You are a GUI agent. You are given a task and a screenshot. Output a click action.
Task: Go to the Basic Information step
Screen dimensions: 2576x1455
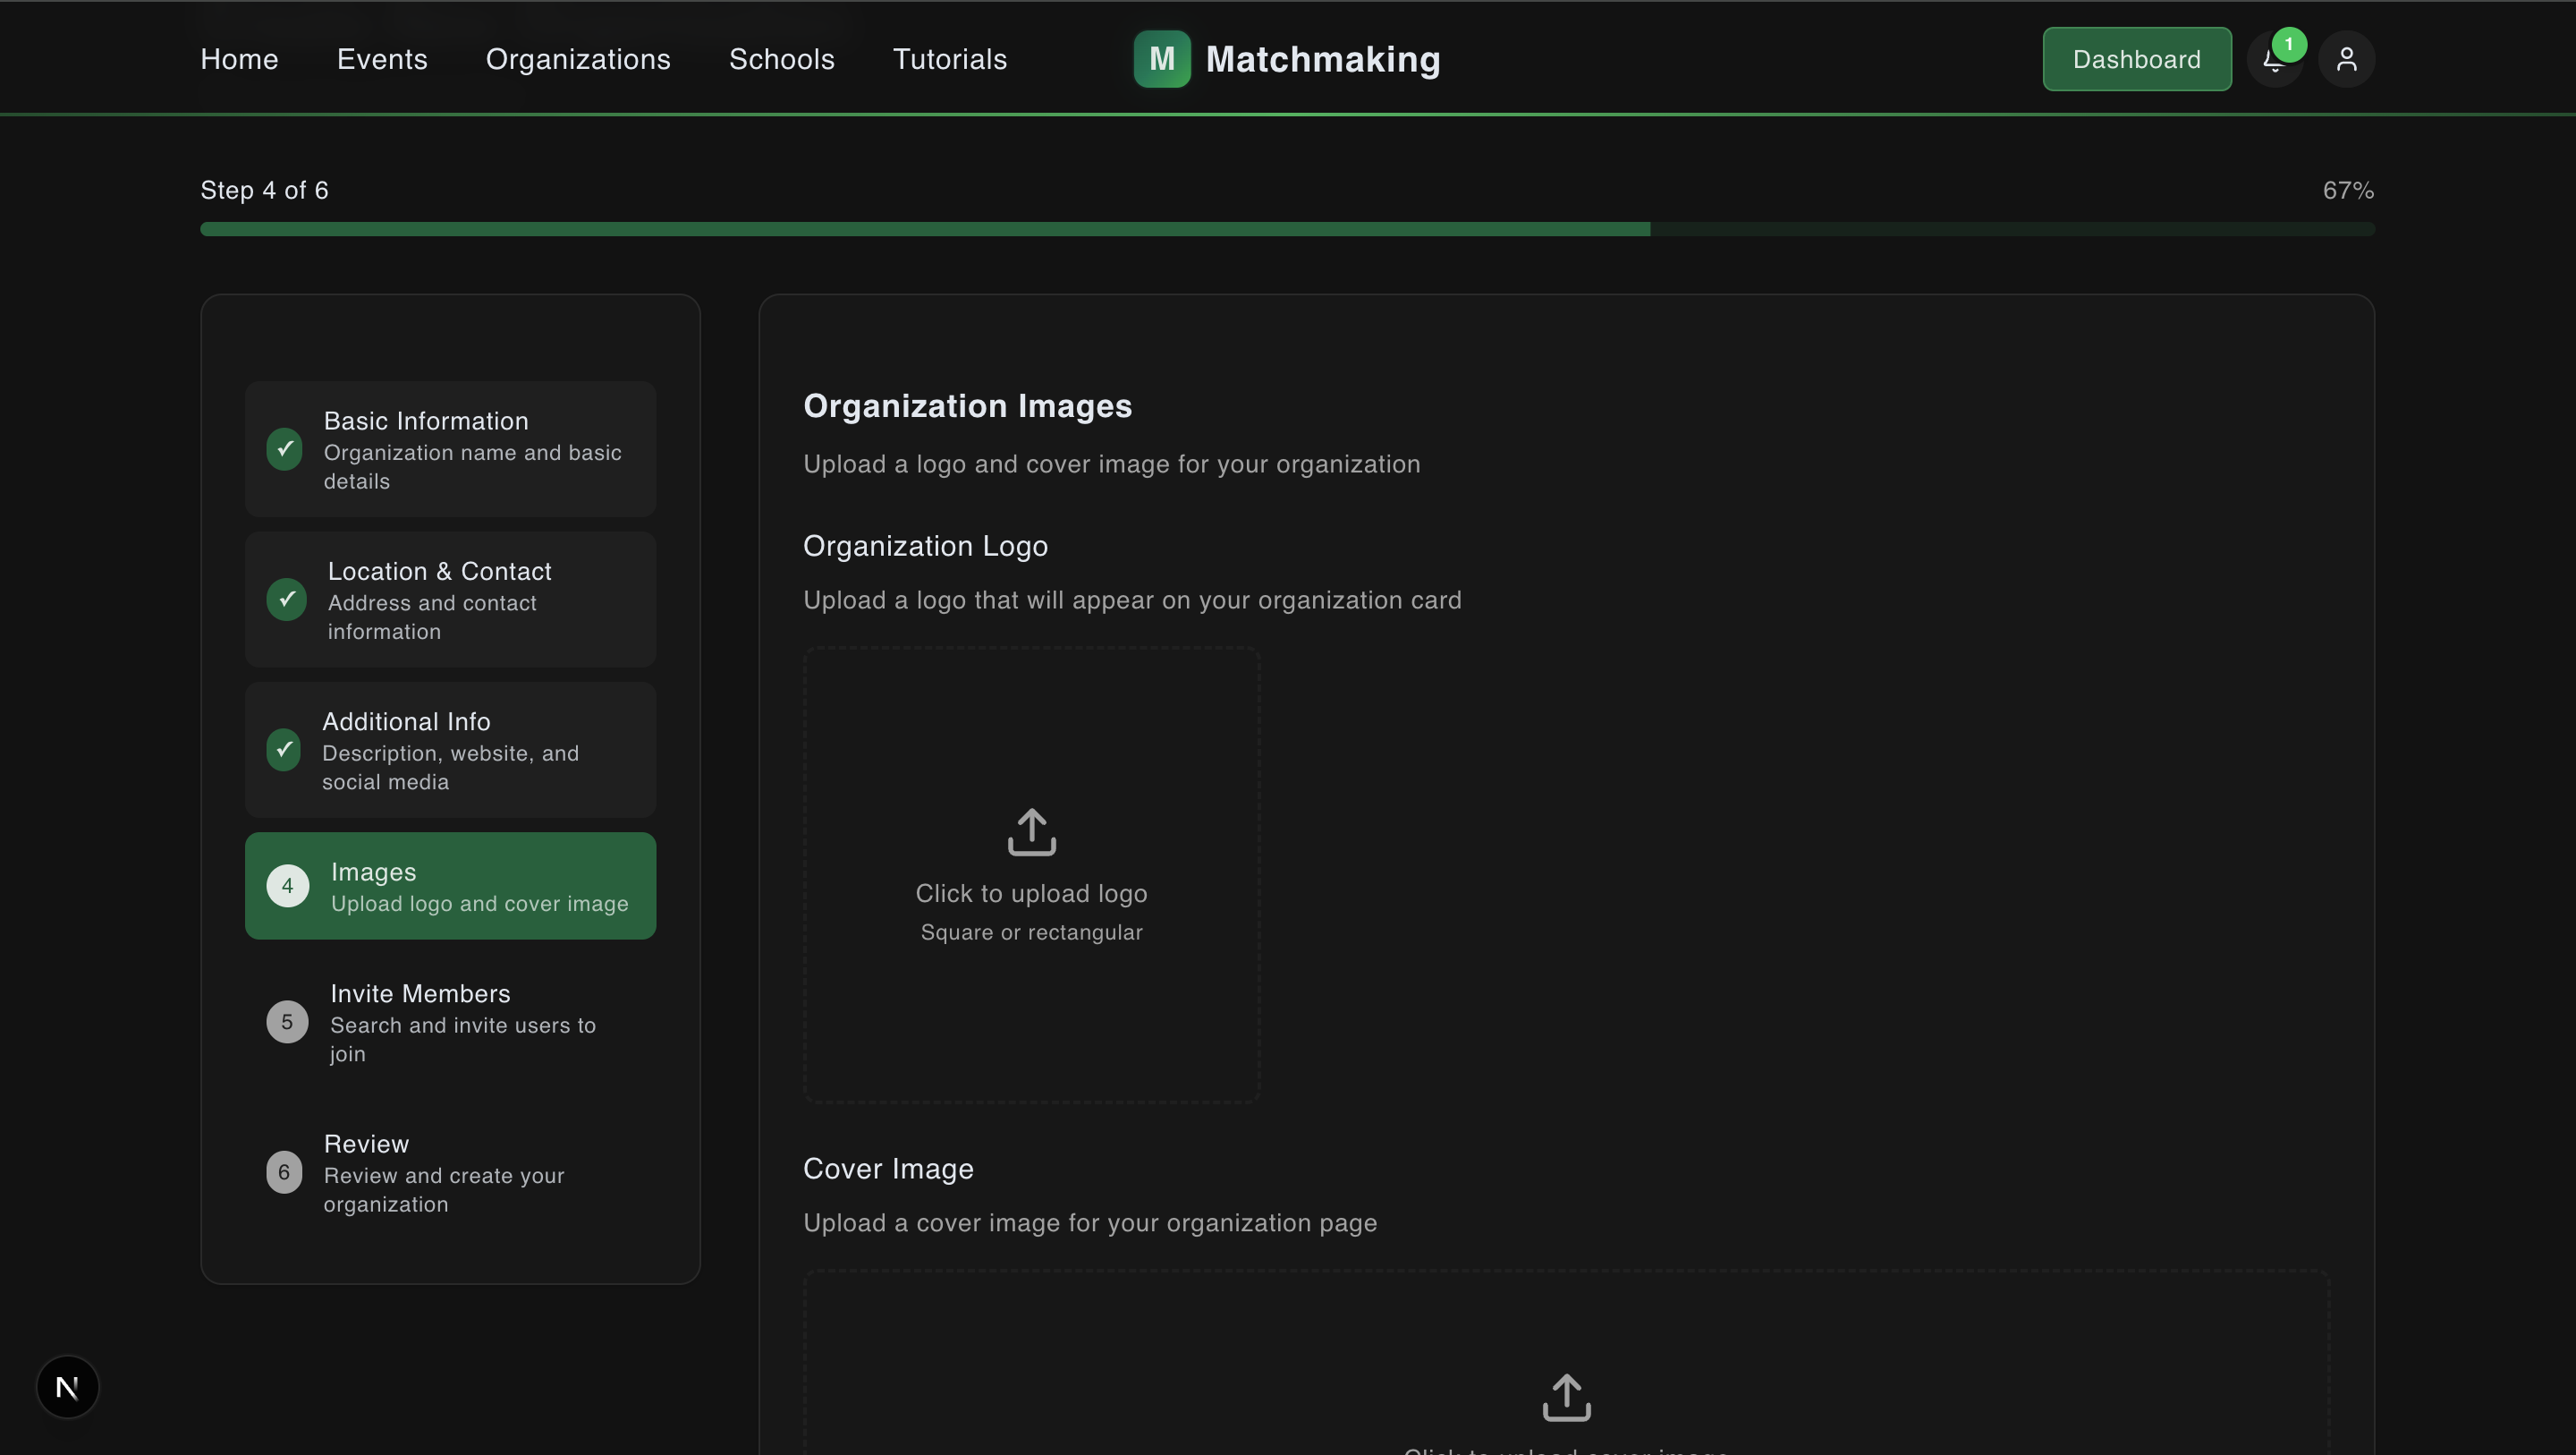pos(450,449)
